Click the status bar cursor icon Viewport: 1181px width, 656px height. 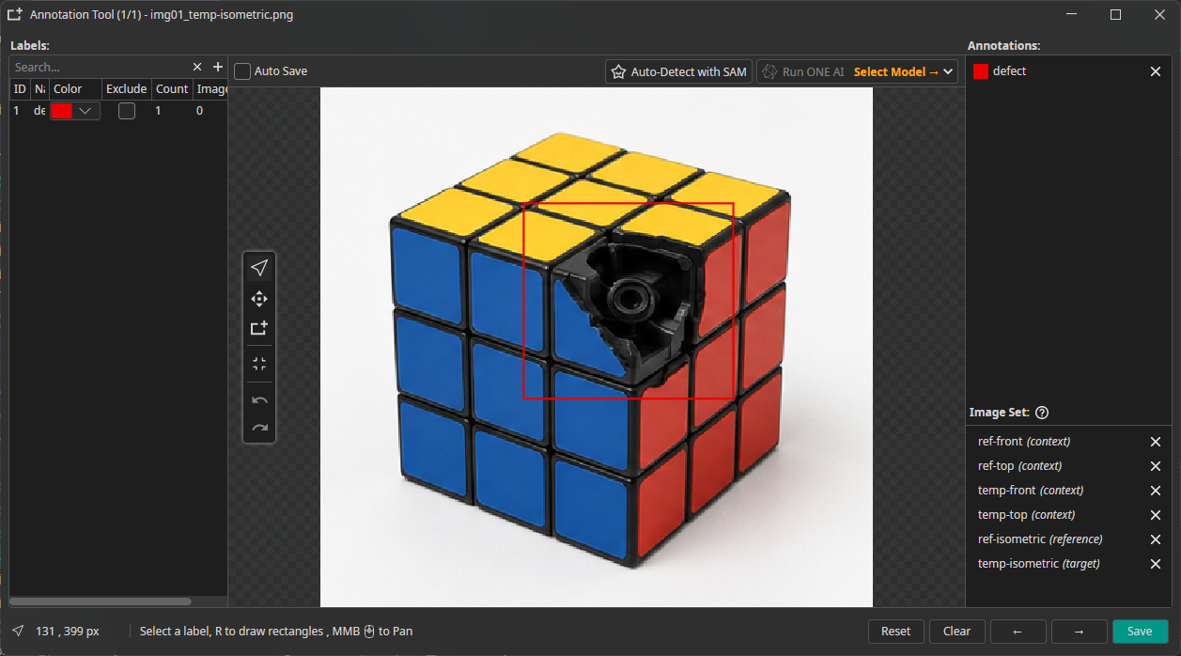(x=18, y=631)
